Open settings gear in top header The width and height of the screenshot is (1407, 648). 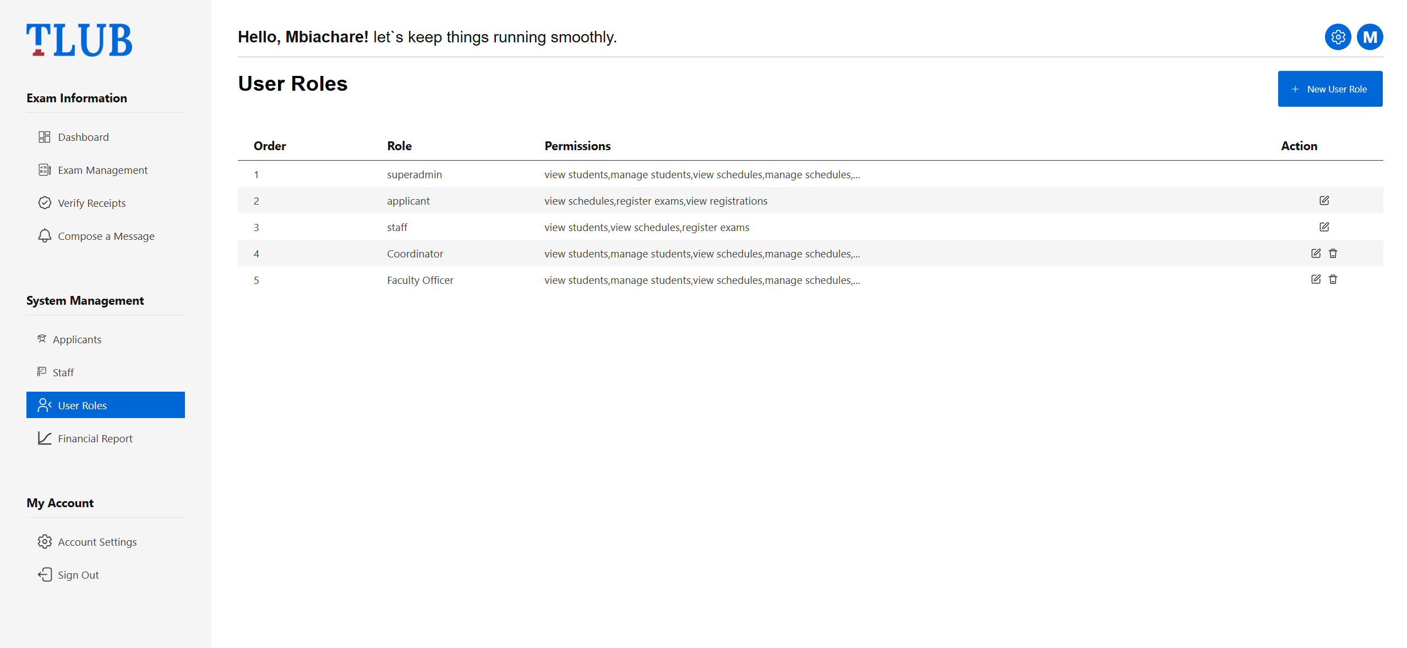1338,37
